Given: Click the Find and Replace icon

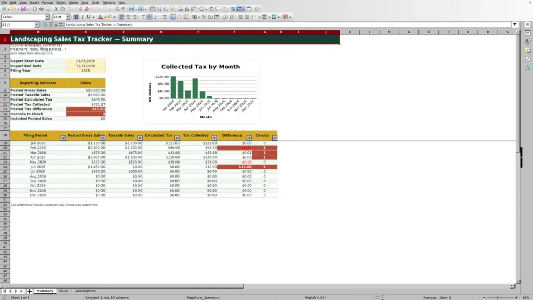Looking at the screenshot, I should [117, 9].
